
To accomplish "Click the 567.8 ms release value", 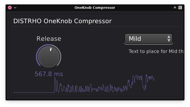I will pos(49,74).
